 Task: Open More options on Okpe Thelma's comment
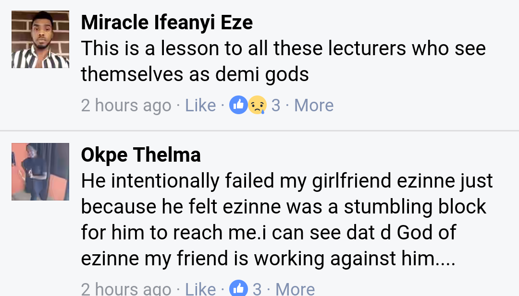pyautogui.click(x=296, y=289)
